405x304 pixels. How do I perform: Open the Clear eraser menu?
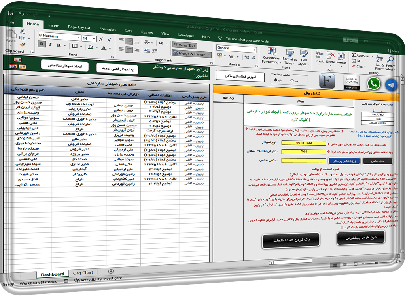coord(359,66)
